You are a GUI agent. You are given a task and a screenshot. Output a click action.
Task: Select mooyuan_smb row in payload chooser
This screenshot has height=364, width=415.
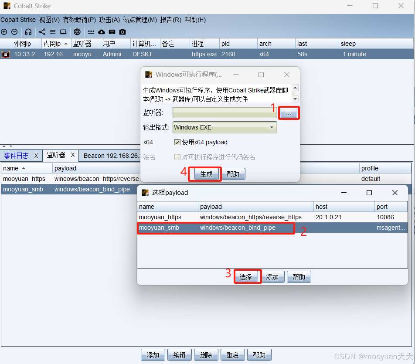[272, 228]
